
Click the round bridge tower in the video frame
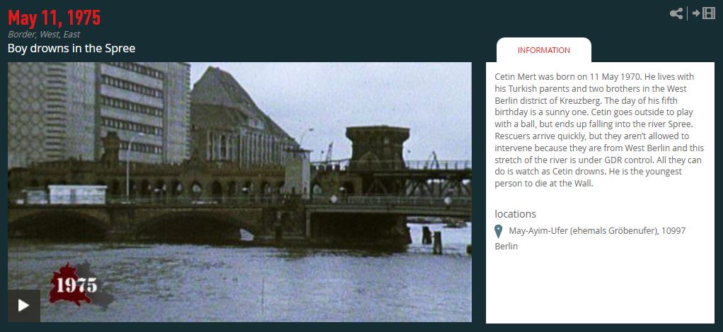[x=378, y=148]
